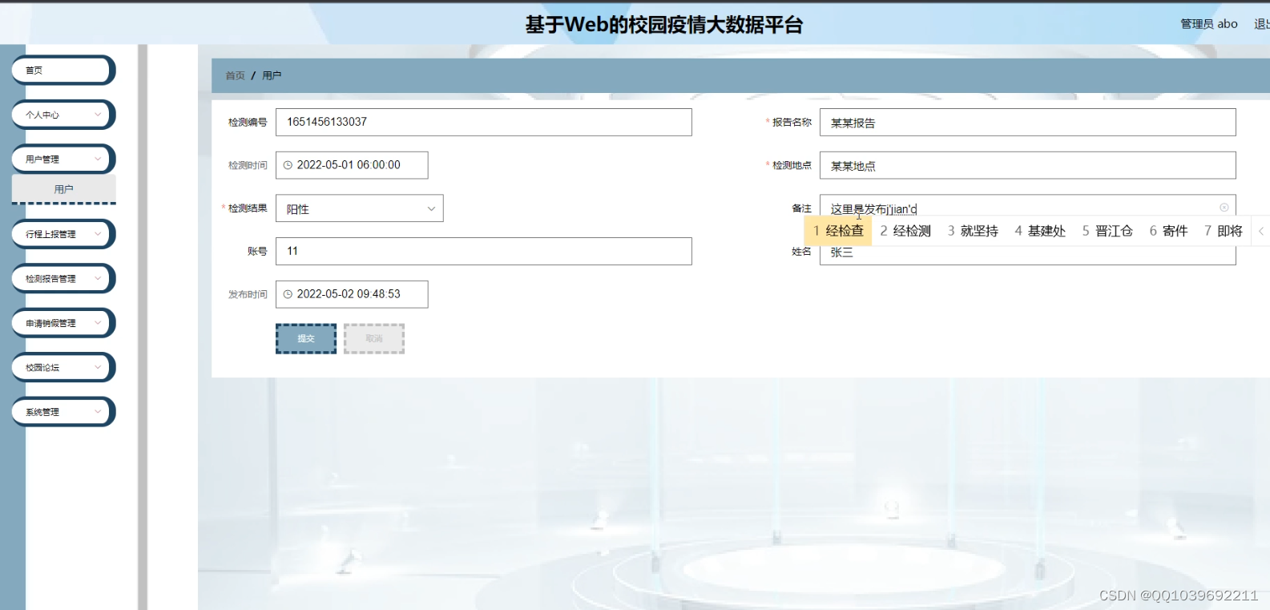Choose IME candidate 7 即将
The image size is (1270, 610).
click(x=1224, y=231)
